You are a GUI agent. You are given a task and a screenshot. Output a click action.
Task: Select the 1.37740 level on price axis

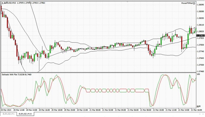coord(200,51)
